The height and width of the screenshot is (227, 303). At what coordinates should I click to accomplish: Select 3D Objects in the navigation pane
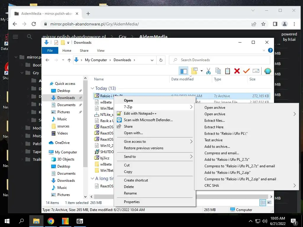point(63,159)
